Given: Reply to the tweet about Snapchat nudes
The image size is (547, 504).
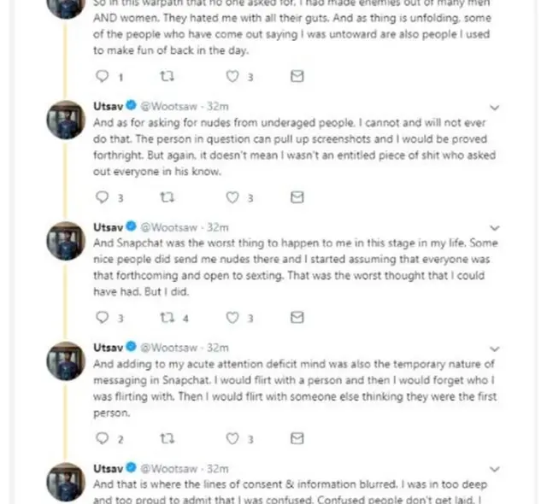Looking at the screenshot, I should pyautogui.click(x=102, y=318).
